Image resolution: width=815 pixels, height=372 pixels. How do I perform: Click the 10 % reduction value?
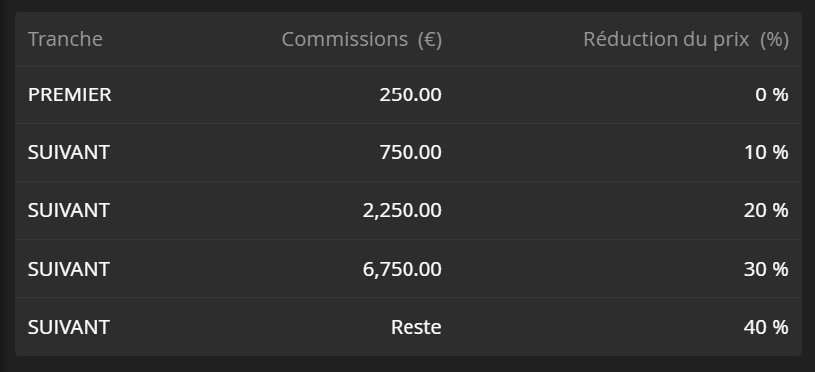pos(766,152)
